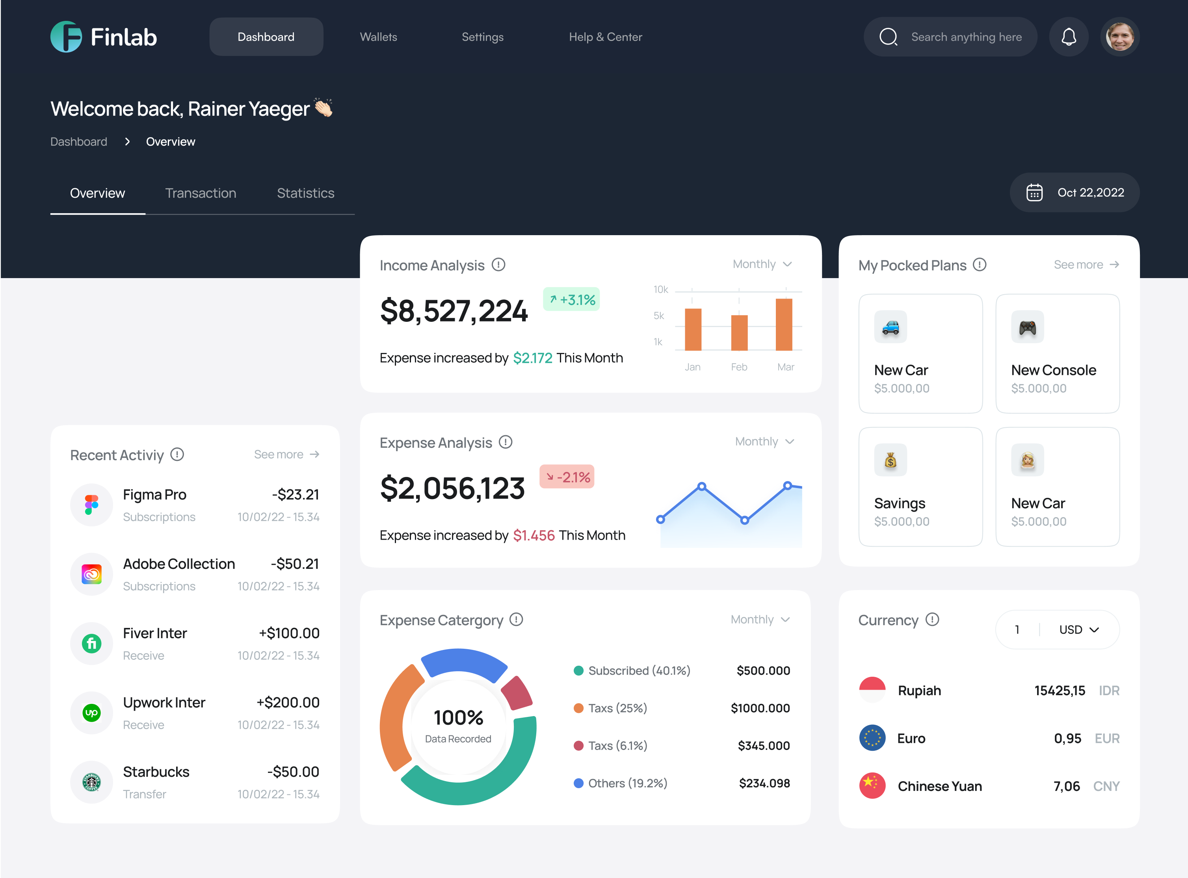Click the breadcrumb chevron arrow

(127, 142)
